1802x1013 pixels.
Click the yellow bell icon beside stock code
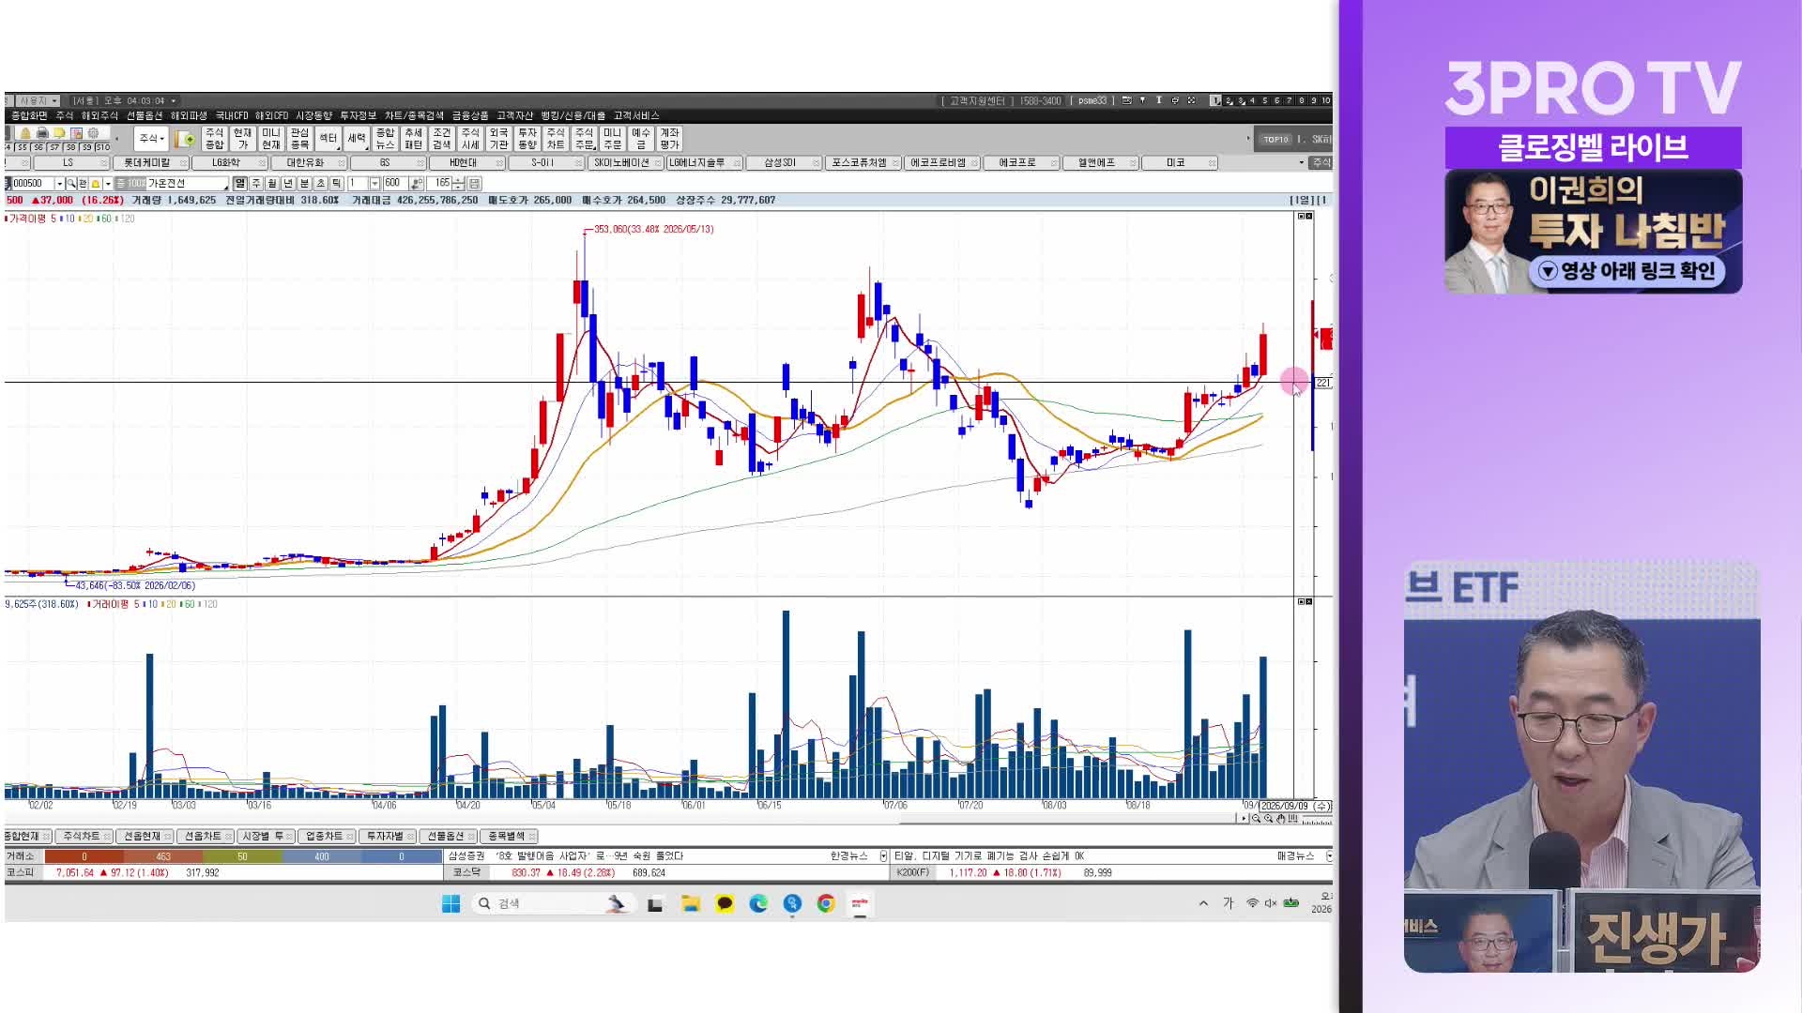tap(96, 183)
